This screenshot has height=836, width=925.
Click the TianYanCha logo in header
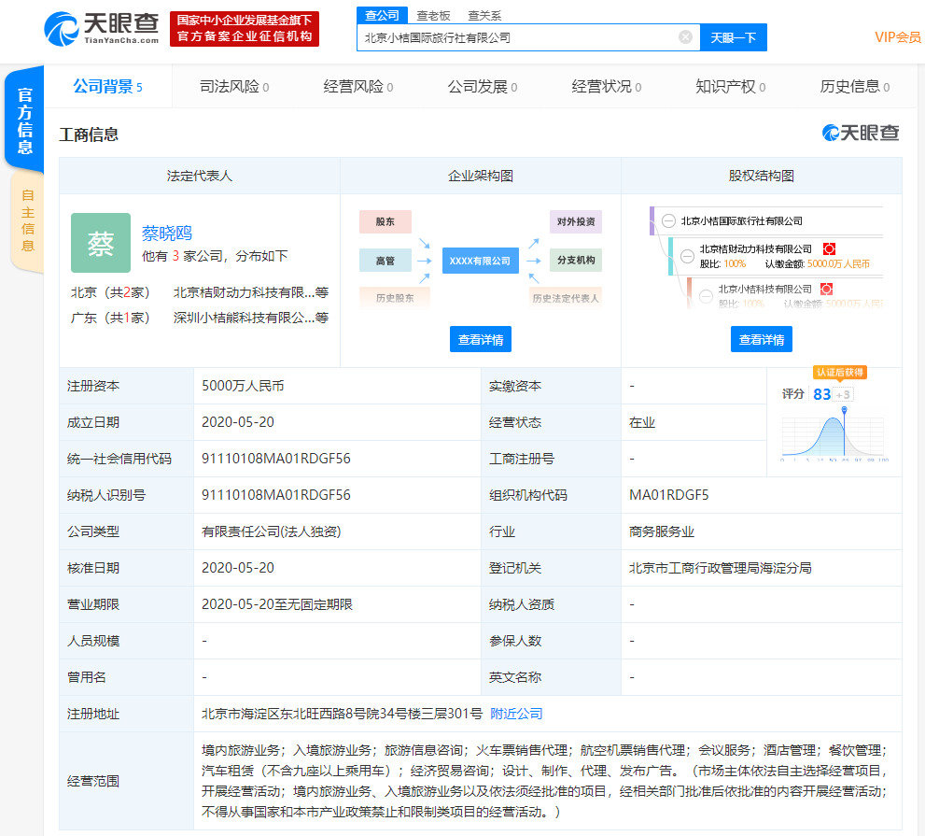point(102,29)
